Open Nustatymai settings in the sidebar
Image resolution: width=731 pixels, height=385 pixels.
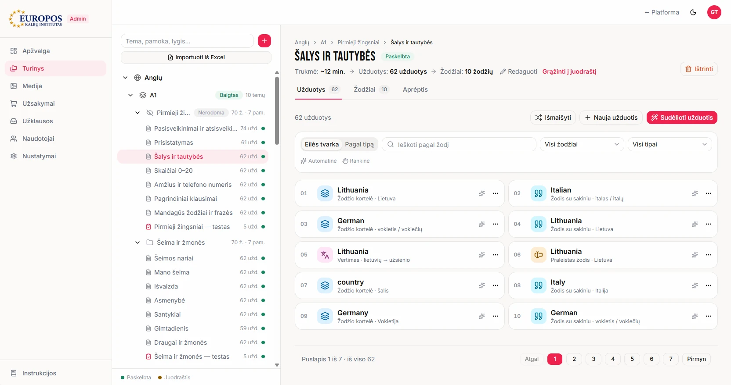pyautogui.click(x=55, y=156)
